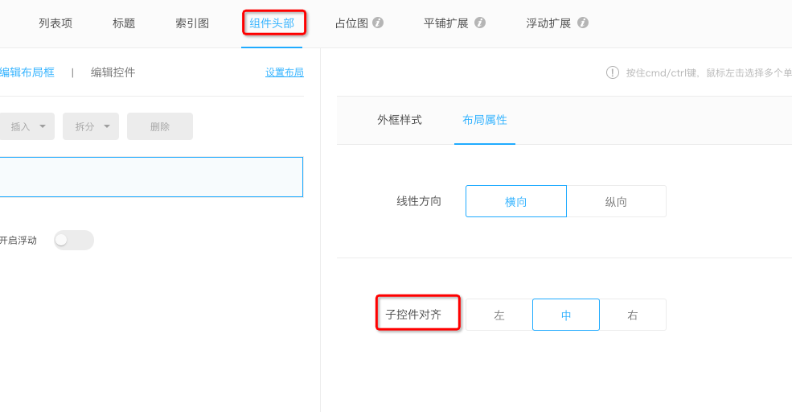Switch to 组件头部 tab
Screen dimensions: 792x412
point(272,23)
